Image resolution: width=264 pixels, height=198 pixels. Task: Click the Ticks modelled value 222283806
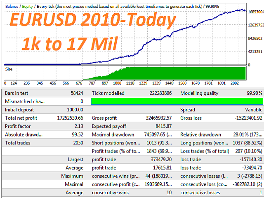click(158, 93)
